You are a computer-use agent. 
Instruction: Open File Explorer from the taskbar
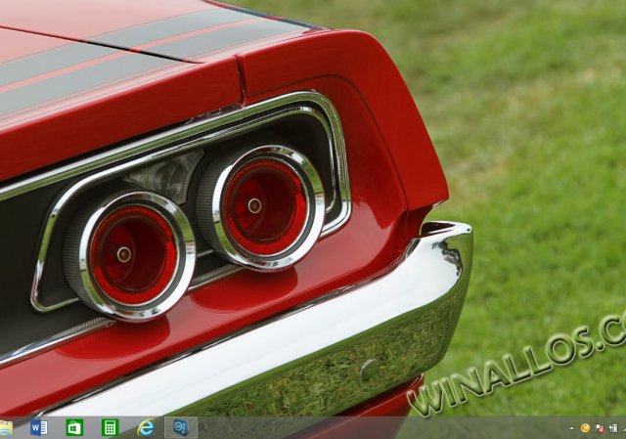click(x=6, y=428)
